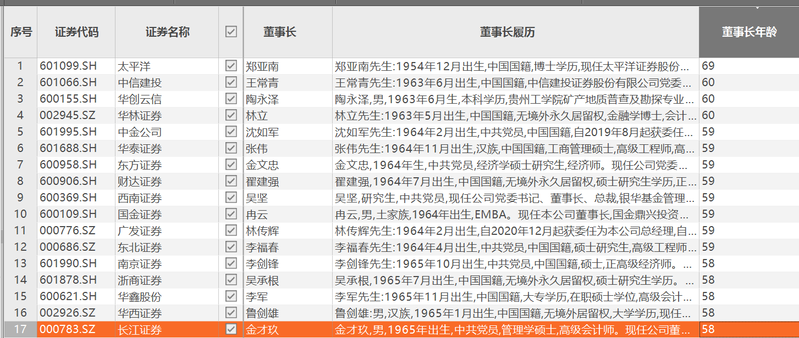799x338 pixels.
Task: Select security code 000783.SZ
Action: tap(68, 330)
